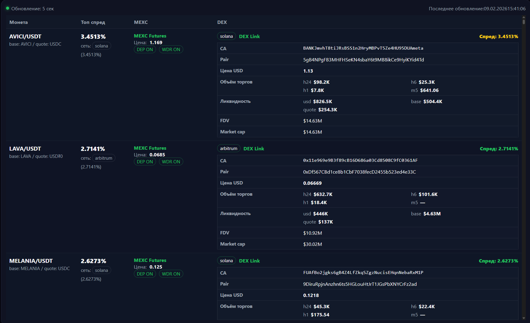Screen dimensions: 530x323
Task: Click the 'Топ спред' column header
Action: [x=93, y=22]
